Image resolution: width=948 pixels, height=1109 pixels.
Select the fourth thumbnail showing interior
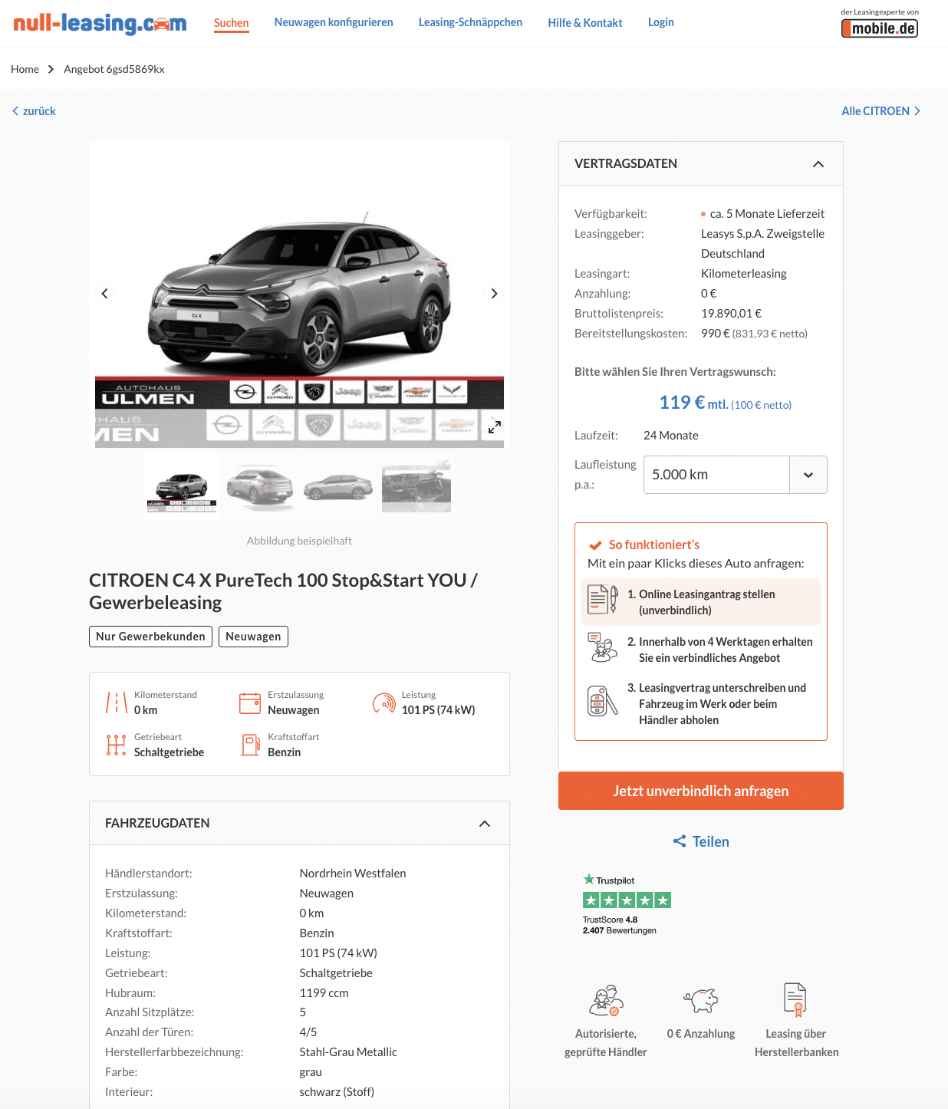click(416, 487)
